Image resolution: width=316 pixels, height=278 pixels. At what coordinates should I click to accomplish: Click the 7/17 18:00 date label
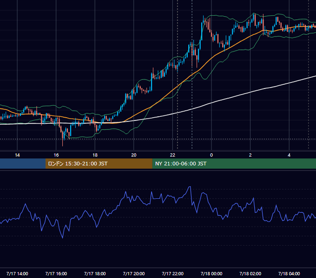(x=95, y=273)
